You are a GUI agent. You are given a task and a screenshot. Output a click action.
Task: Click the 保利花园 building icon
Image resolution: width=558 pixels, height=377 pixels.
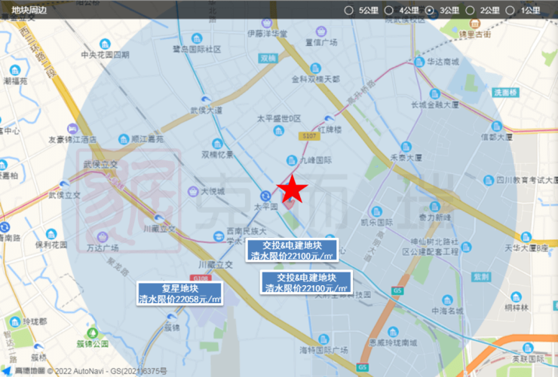click(x=51, y=234)
